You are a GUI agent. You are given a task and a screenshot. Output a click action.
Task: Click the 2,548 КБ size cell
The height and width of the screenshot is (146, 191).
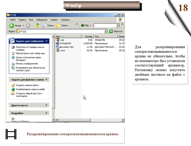tap(88, 43)
